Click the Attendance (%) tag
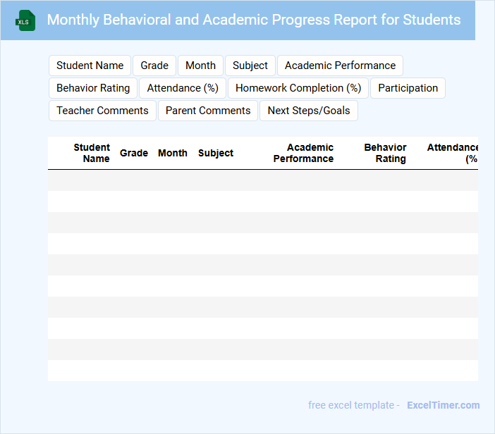495x434 pixels. pyautogui.click(x=183, y=88)
